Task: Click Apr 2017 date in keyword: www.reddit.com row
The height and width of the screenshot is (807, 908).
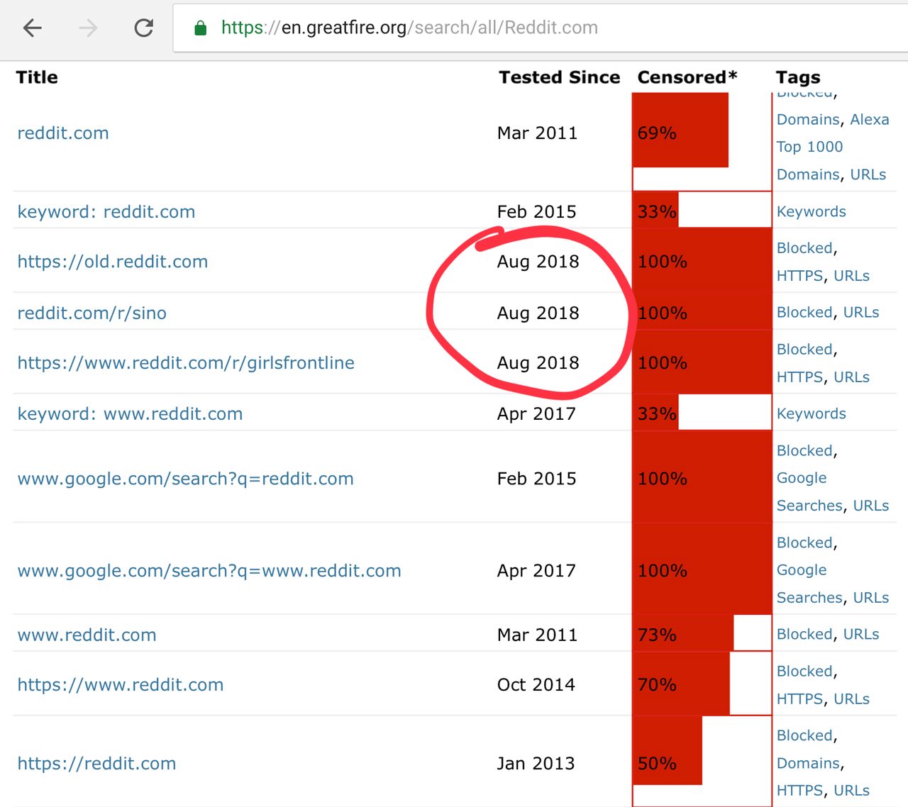Action: tap(536, 414)
